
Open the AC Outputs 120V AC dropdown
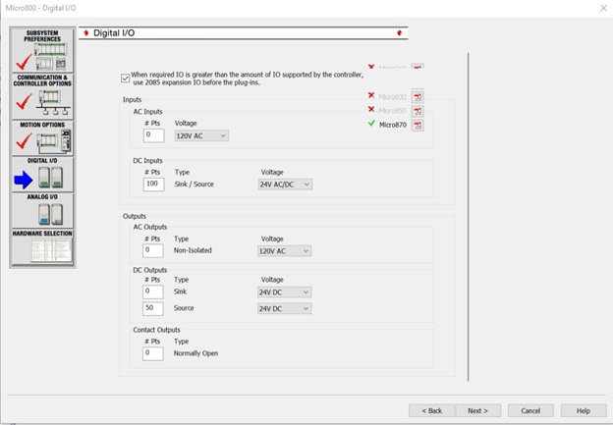click(x=284, y=251)
